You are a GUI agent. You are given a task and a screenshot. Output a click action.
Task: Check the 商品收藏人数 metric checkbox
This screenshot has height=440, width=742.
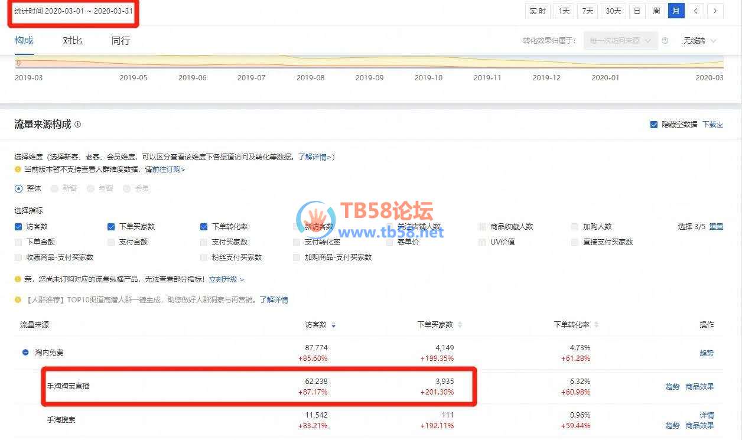(483, 226)
